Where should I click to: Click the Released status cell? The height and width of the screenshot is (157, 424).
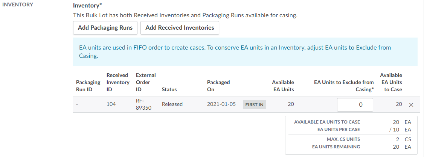click(172, 104)
